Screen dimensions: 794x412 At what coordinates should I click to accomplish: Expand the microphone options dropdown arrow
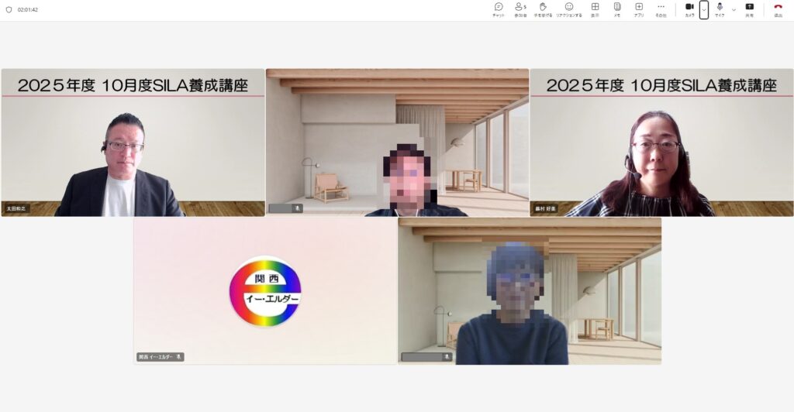pyautogui.click(x=734, y=10)
